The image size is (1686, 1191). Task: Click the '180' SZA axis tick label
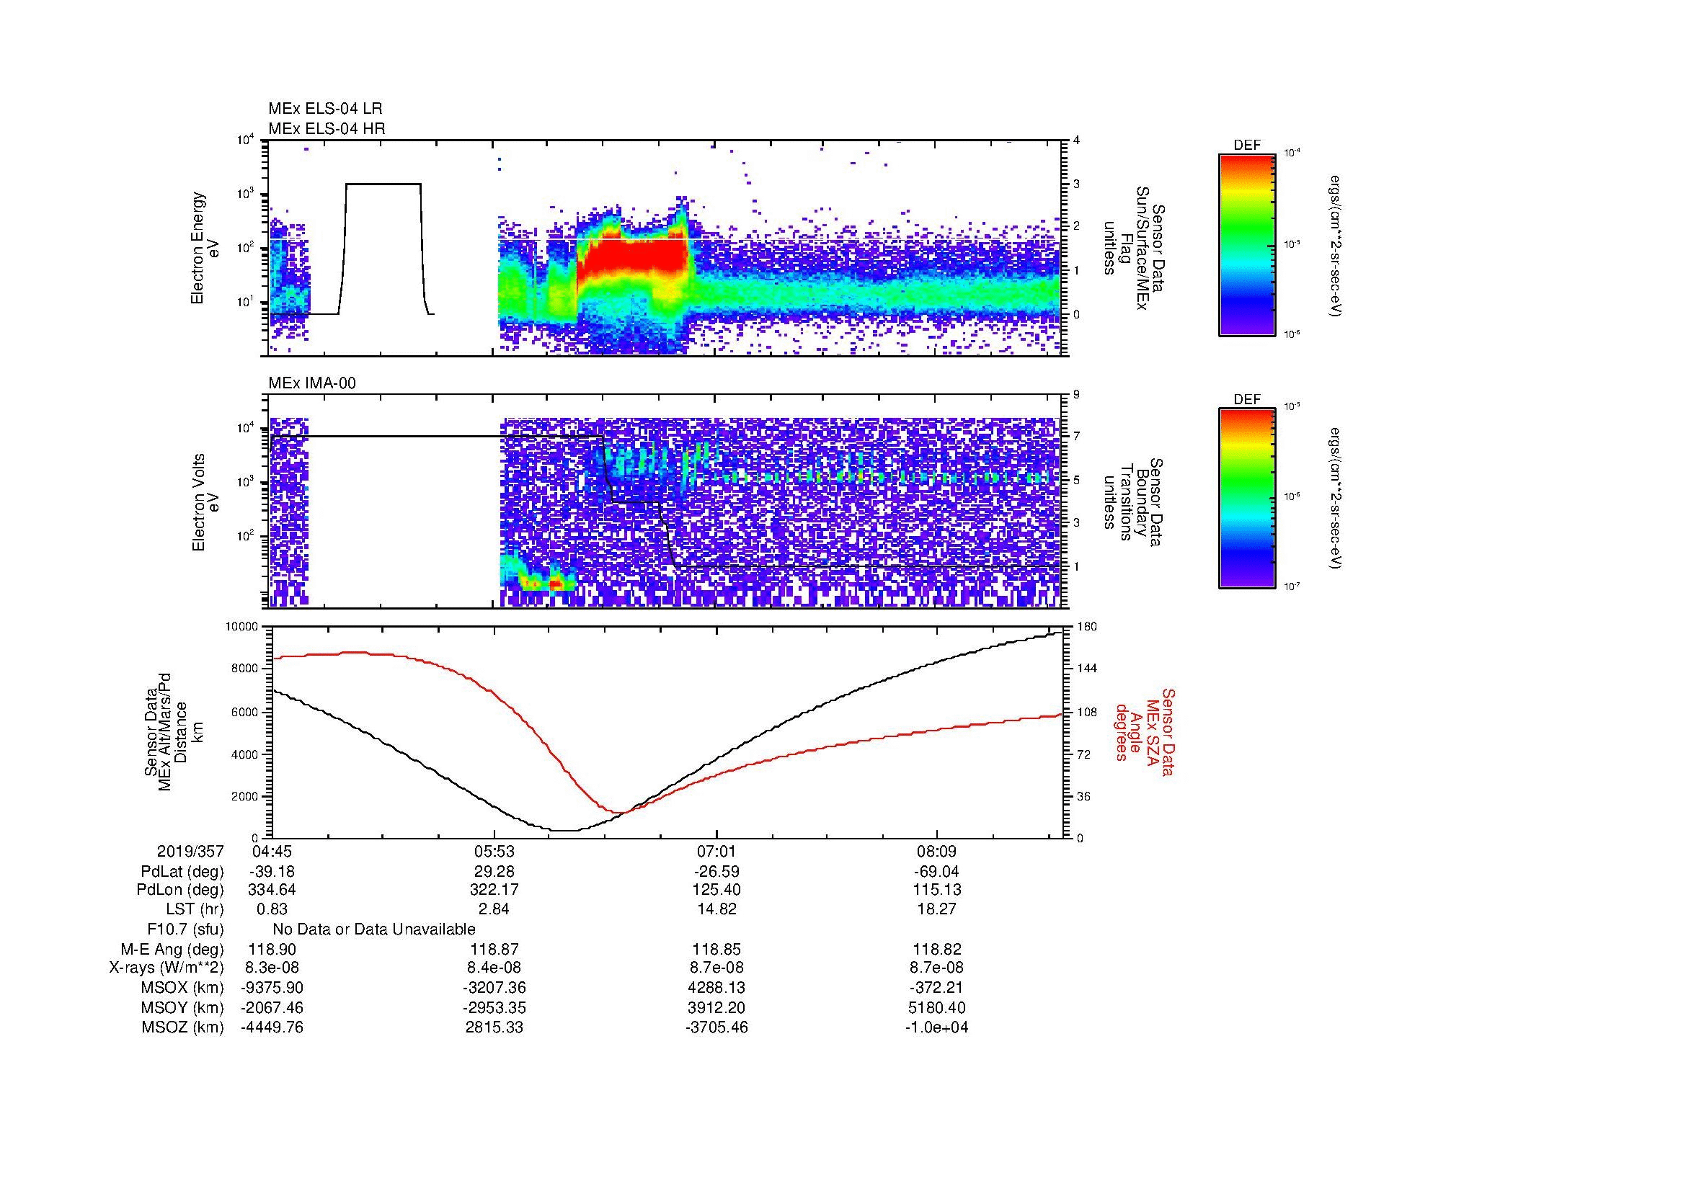[x=1086, y=626]
